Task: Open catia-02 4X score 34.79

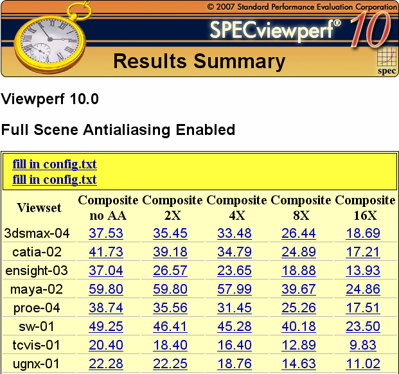Action: coord(235,252)
